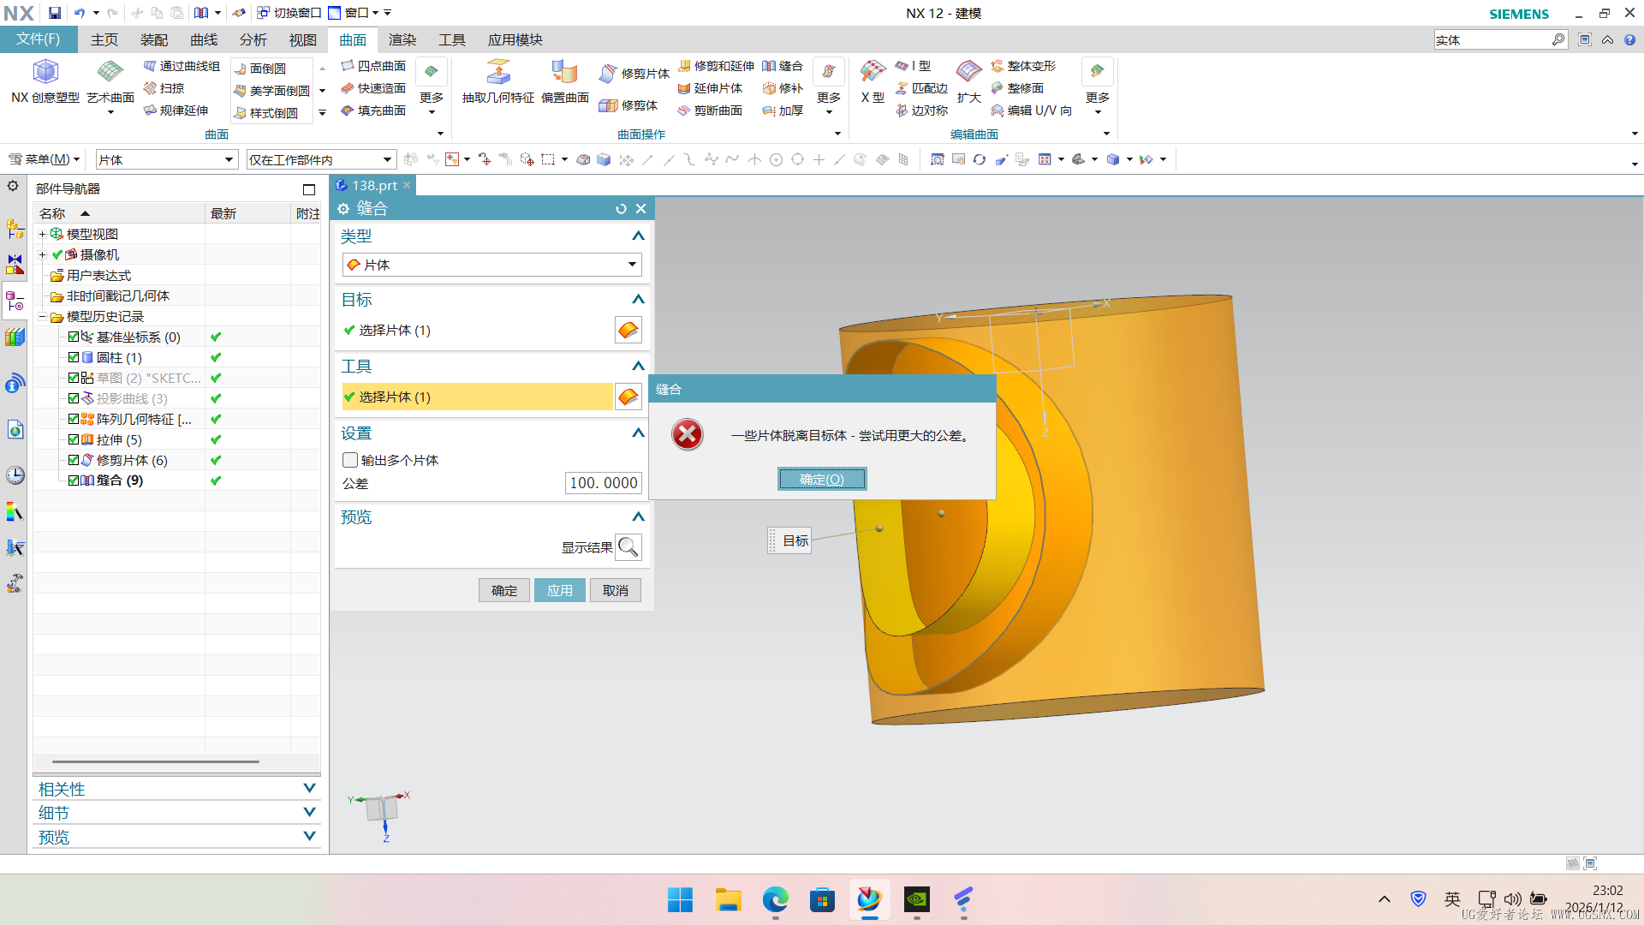1644x925 pixels.
Task: Enable the 输出多个片体 checkbox
Action: pyautogui.click(x=350, y=460)
